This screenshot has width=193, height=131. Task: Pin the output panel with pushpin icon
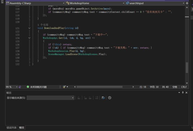[183, 93]
